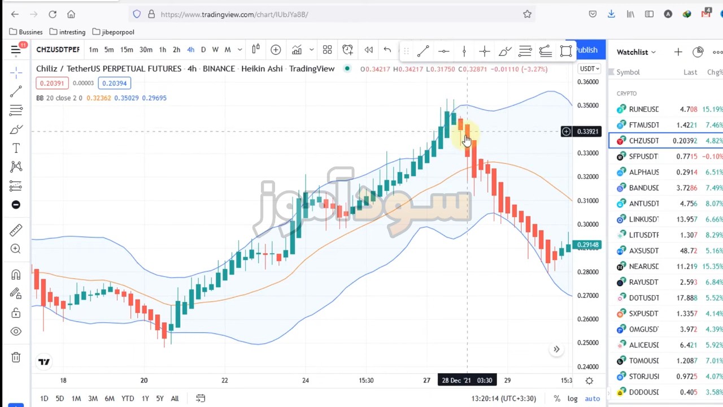Set date range to YTD

128,399
